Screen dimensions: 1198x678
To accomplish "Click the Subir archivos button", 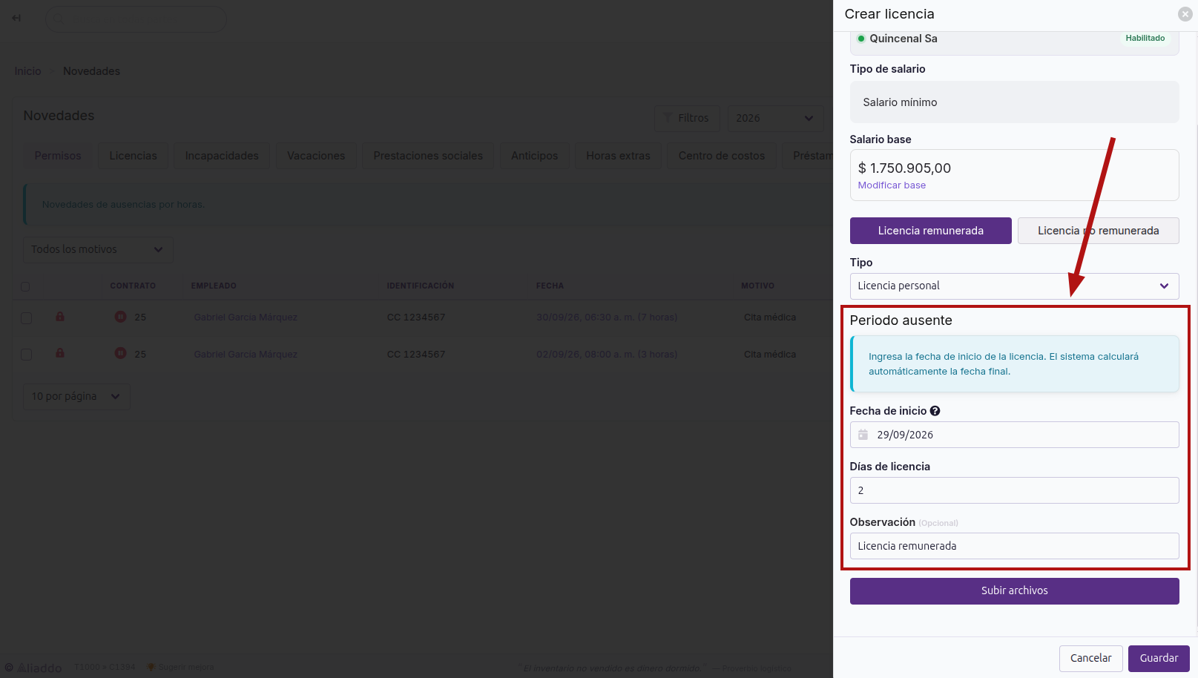I will [1014, 591].
